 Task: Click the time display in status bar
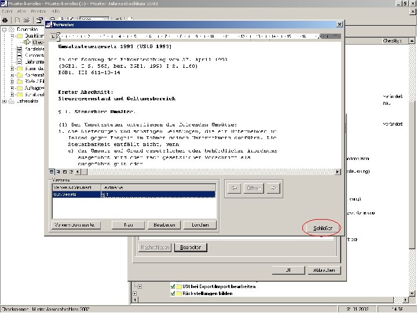pyautogui.click(x=397, y=310)
